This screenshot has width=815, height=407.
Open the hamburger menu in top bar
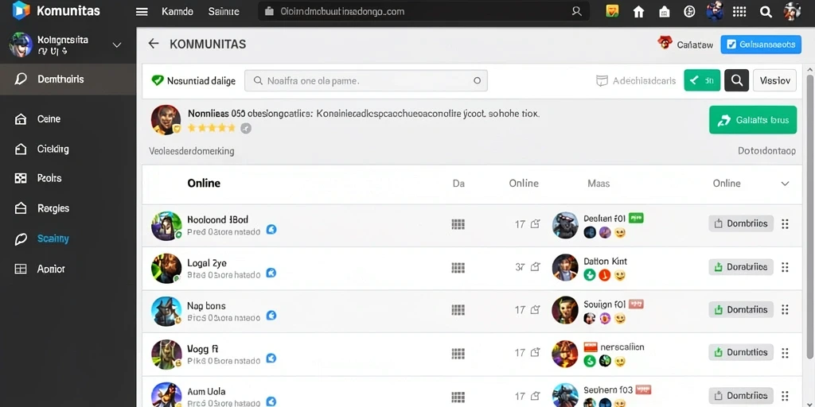142,11
